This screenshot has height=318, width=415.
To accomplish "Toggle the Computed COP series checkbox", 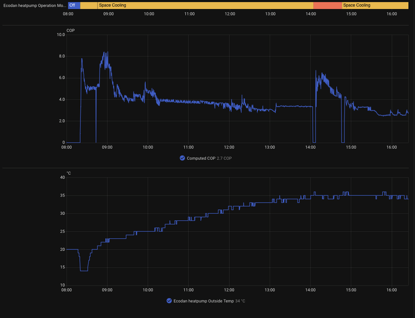I will point(182,158).
